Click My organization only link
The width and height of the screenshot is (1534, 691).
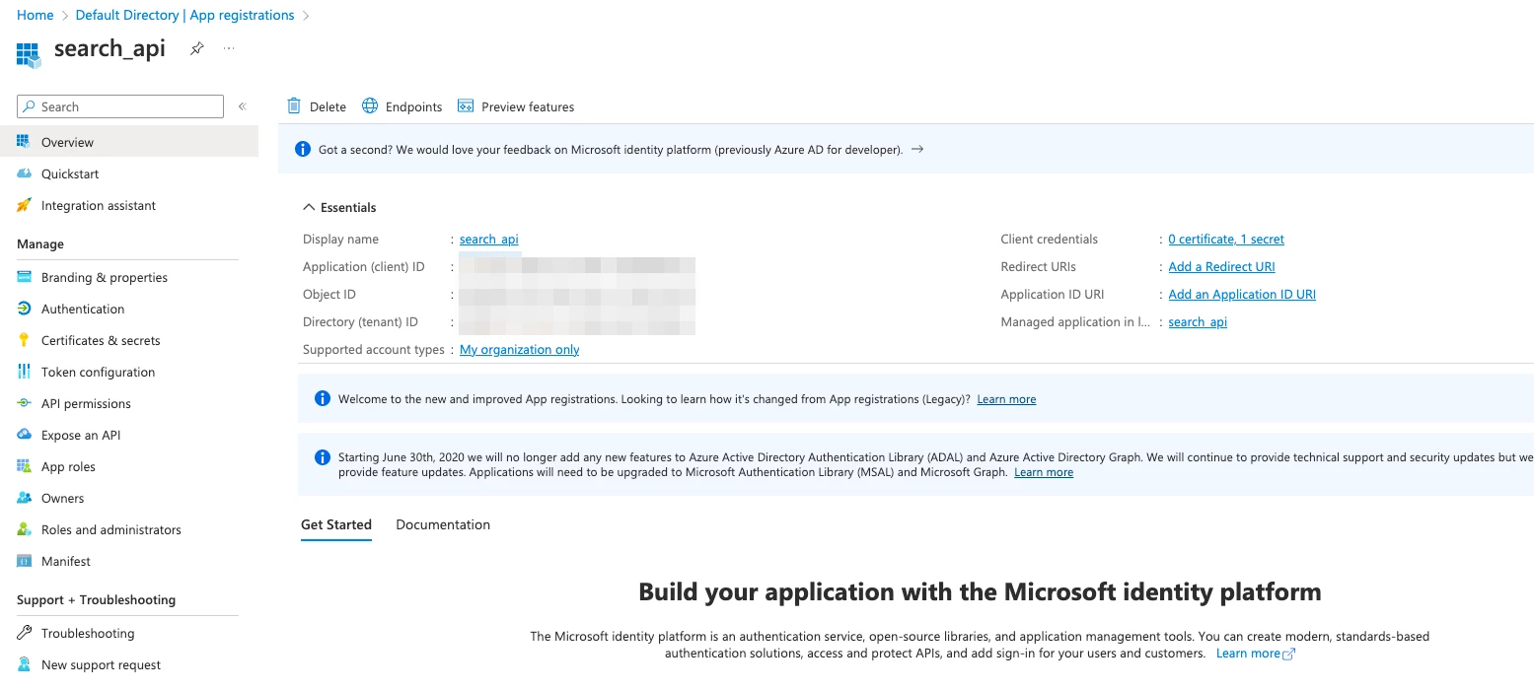(x=520, y=350)
